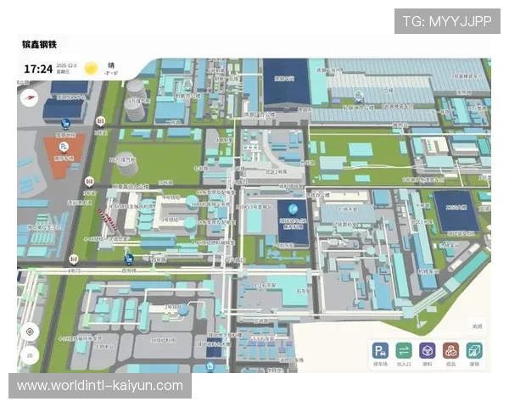Click the sunny weather icon
Screen dimensions: 509x407
(x=89, y=67)
